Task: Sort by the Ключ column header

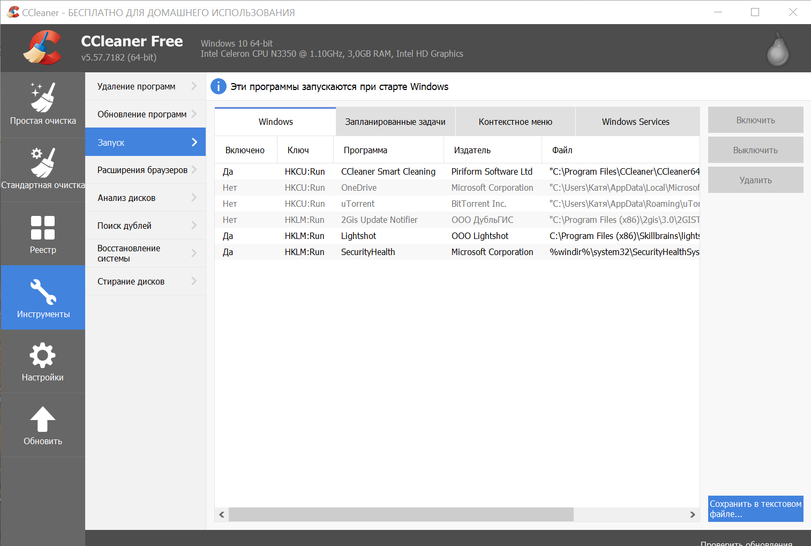Action: (x=305, y=150)
